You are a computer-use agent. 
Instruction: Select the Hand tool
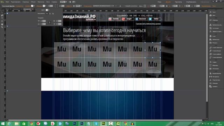click(2, 24)
